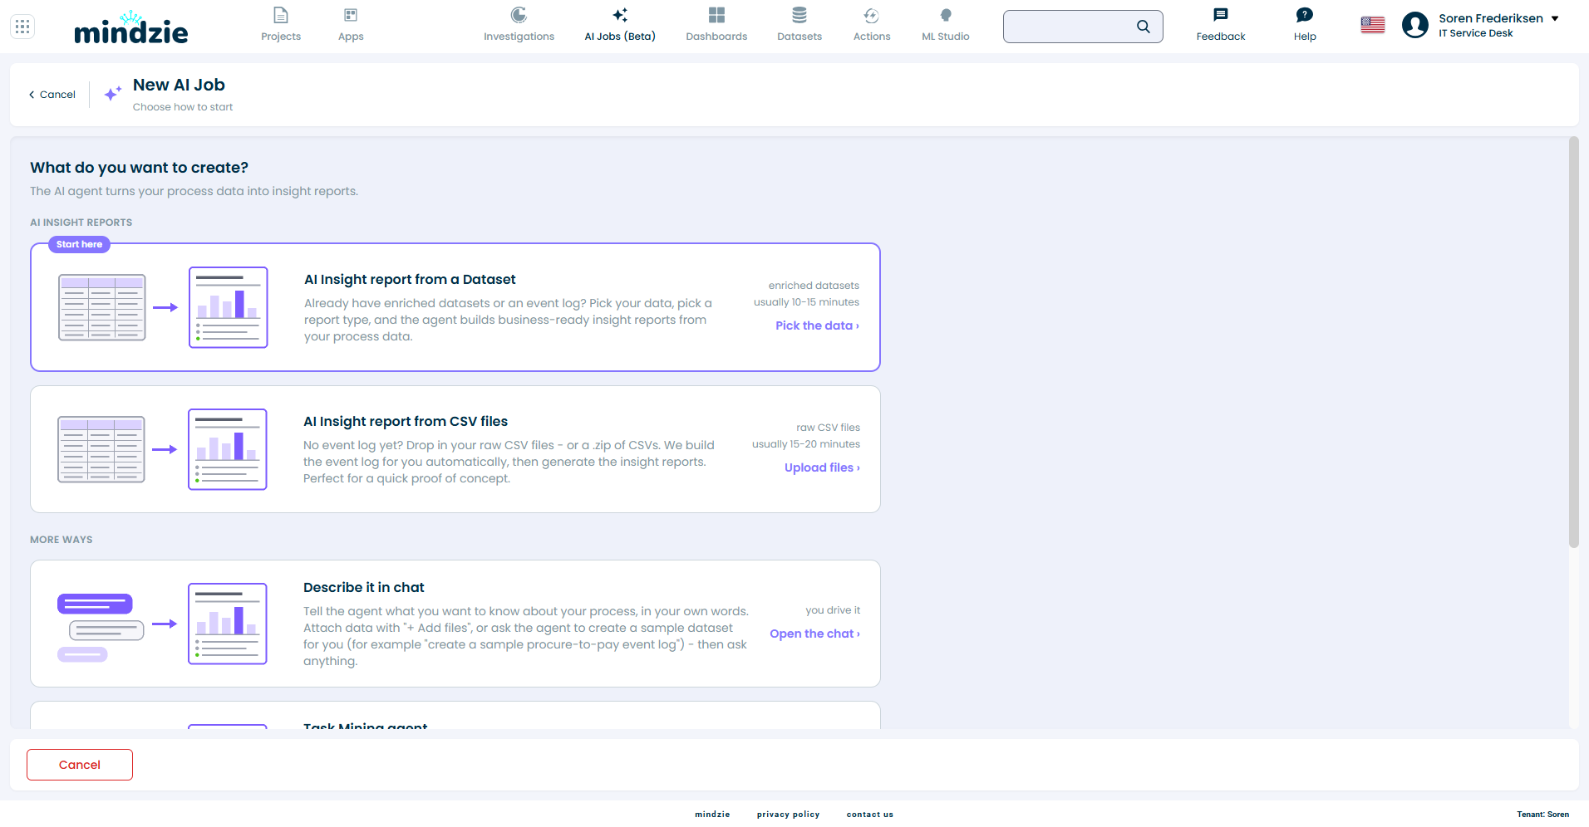Click the Feedback label in the header
Viewport: 1589px width, 827px height.
pyautogui.click(x=1221, y=37)
